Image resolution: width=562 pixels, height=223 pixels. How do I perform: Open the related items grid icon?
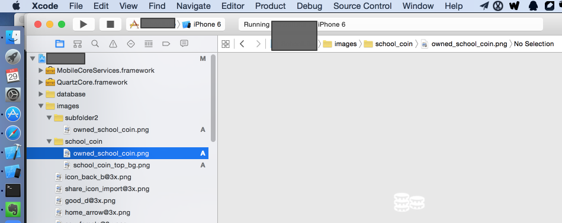click(x=226, y=44)
